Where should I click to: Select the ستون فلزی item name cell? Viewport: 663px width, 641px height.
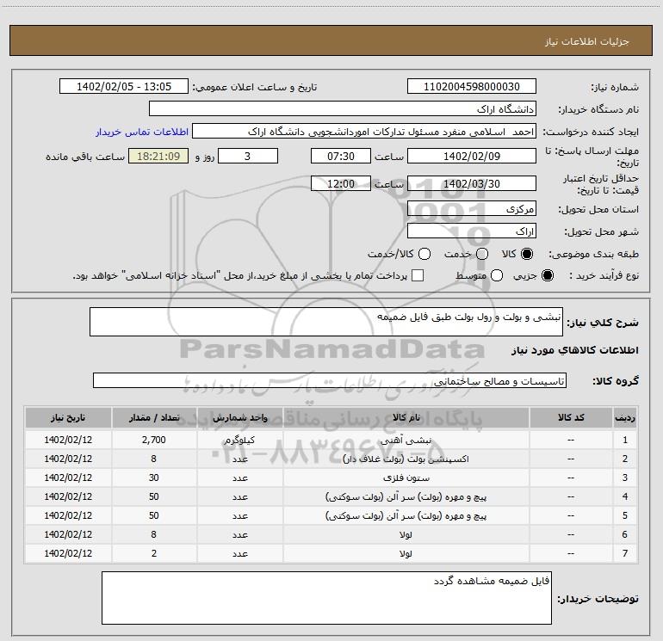[x=406, y=478]
